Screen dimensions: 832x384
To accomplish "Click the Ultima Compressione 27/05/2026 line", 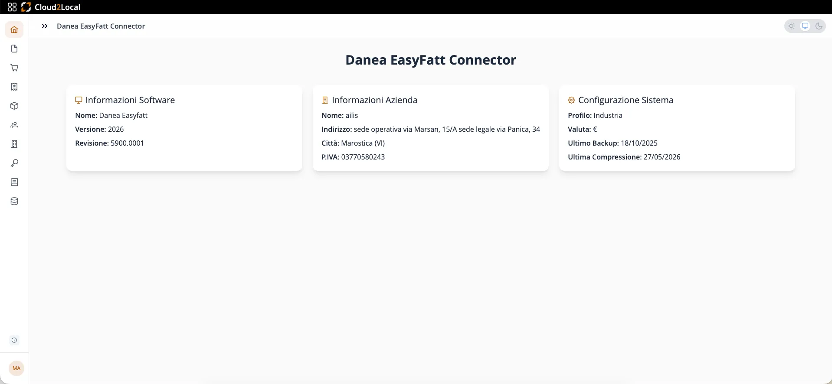I will click(x=624, y=157).
